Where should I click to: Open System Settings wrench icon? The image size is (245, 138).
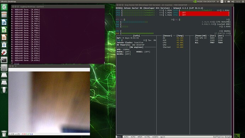click(4, 52)
